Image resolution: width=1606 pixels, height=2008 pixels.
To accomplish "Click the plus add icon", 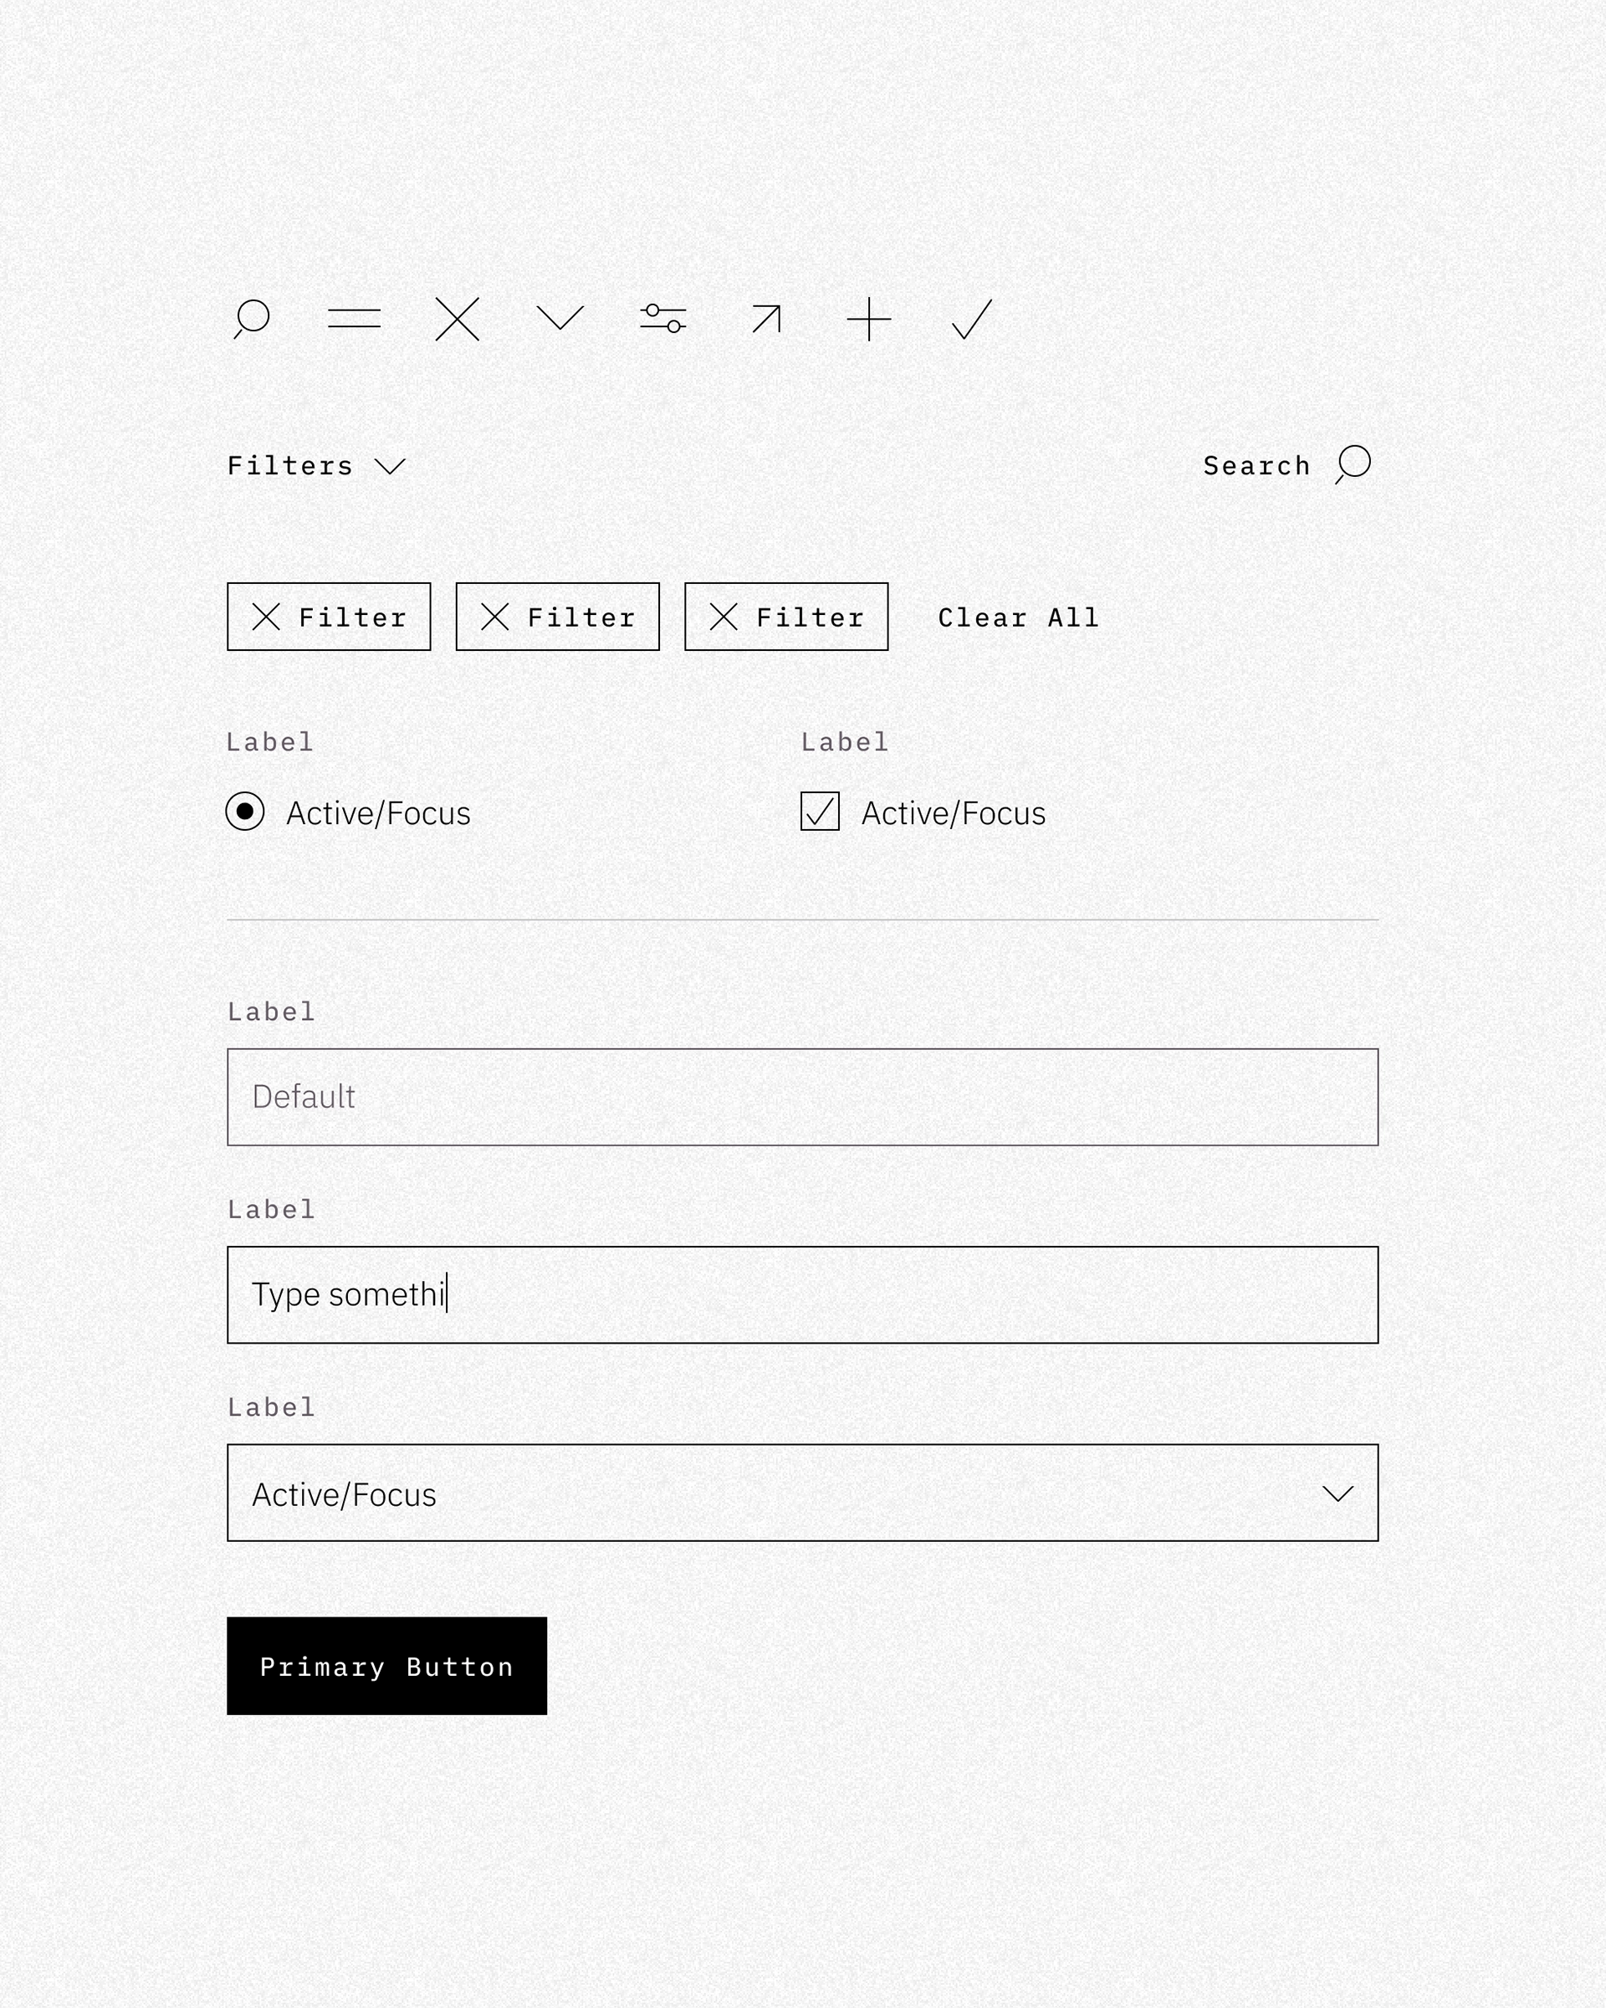I will [867, 318].
